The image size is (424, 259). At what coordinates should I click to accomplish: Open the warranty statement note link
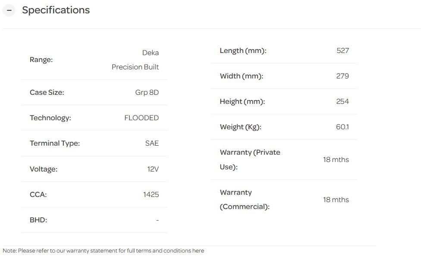coord(198,251)
